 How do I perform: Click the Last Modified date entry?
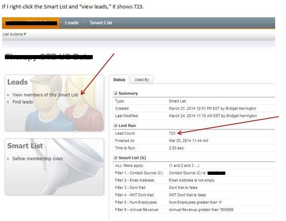(x=212, y=116)
